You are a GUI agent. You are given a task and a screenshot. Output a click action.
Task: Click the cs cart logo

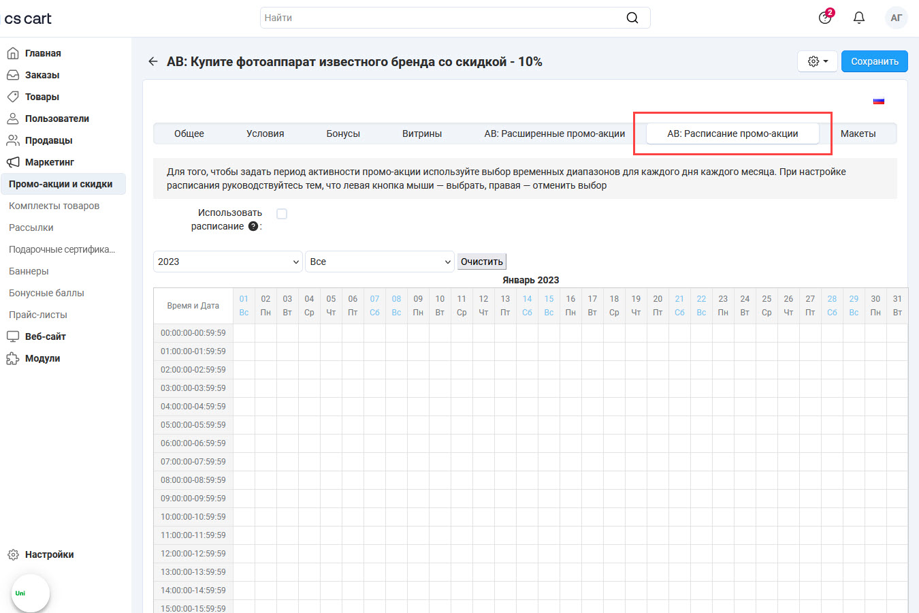28,18
